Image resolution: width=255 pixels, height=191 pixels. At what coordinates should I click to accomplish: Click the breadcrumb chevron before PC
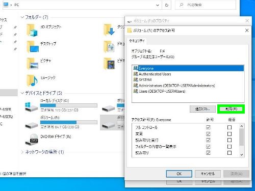click(x=11, y=5)
